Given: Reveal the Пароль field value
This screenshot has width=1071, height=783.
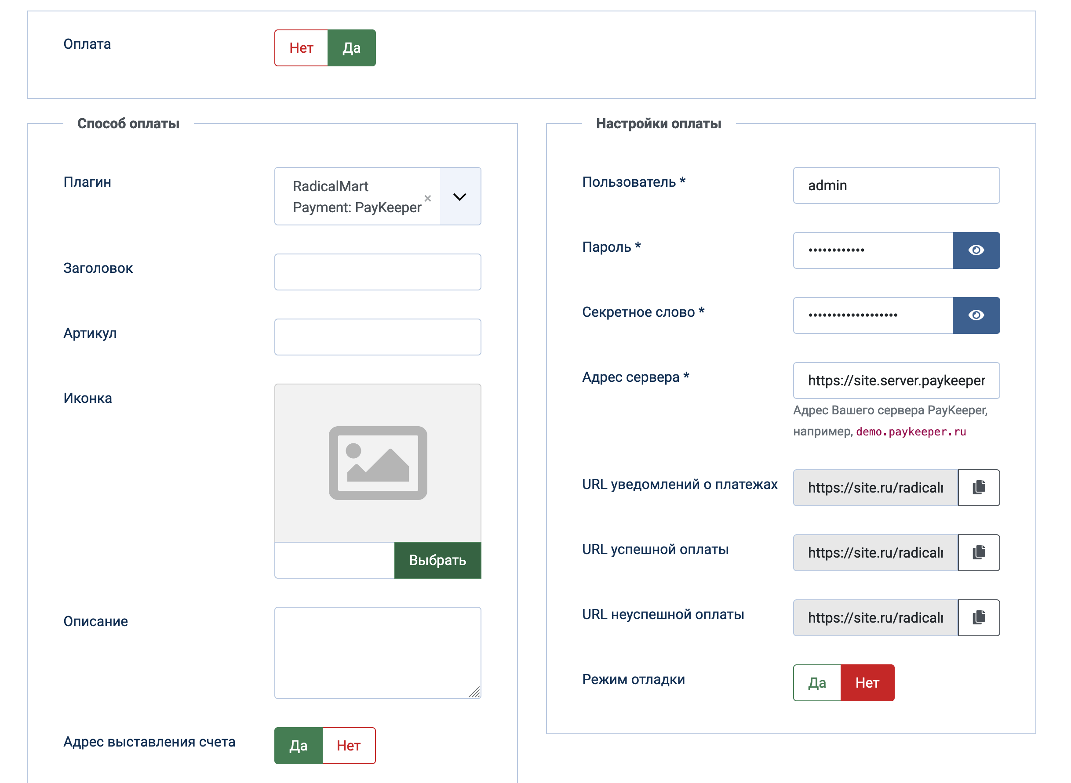Looking at the screenshot, I should click(976, 250).
